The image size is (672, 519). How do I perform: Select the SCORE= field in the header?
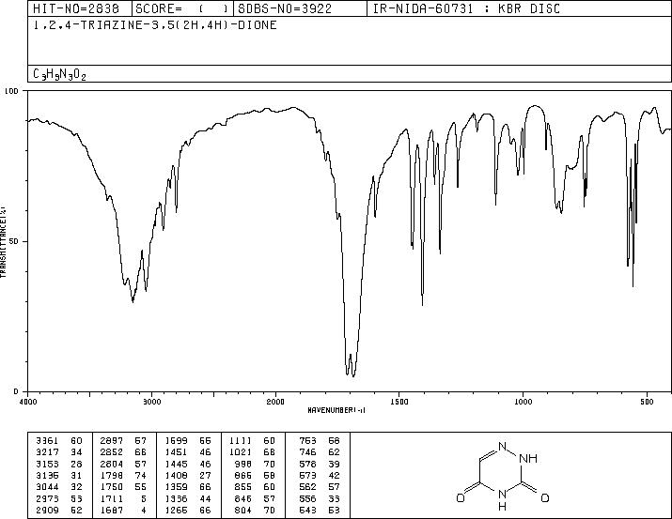pyautogui.click(x=182, y=8)
